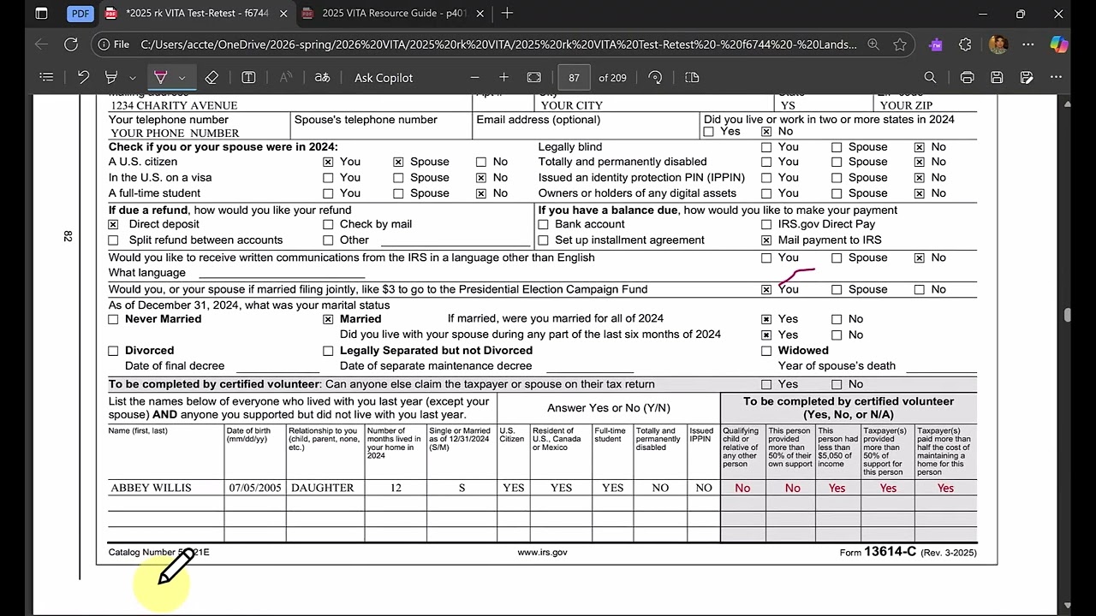
Task: Switch the page view layout
Action: click(692, 78)
